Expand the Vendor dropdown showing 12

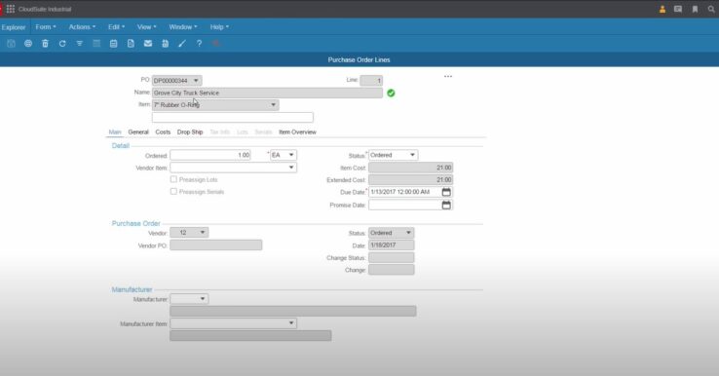click(203, 233)
